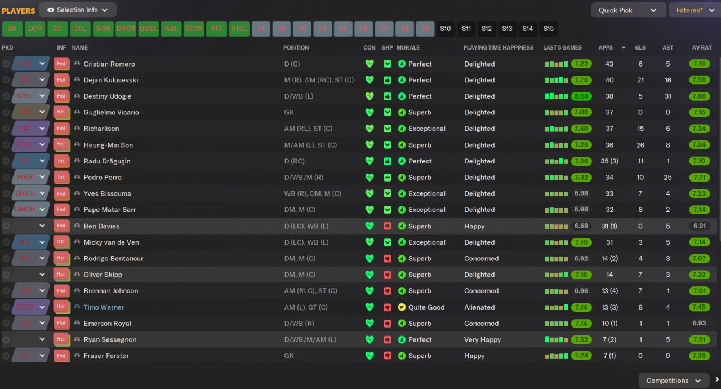This screenshot has height=389, width=721.
Task: Click Richarlison's green sharpness icon
Action: click(388, 129)
